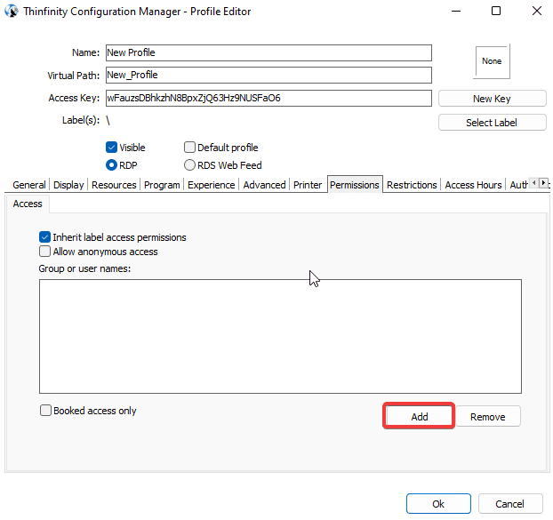
Task: Open the partially hidden Auth tab
Action: 519,185
